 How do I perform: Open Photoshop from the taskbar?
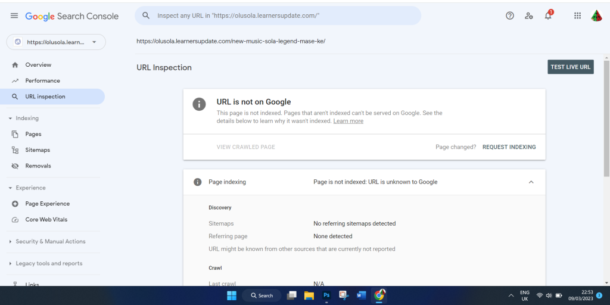(326, 295)
